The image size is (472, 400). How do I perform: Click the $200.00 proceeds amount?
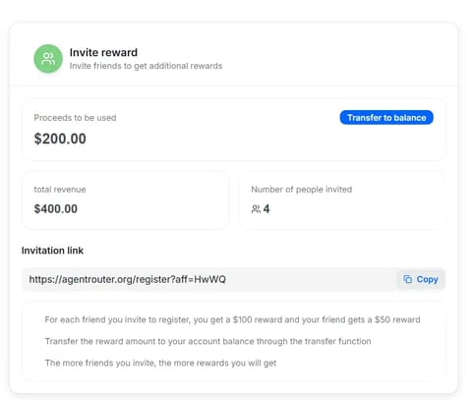[60, 139]
